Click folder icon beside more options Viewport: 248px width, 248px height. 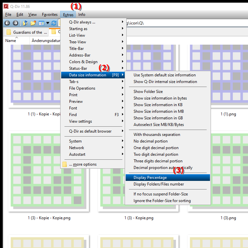pyautogui.click(x=64, y=164)
